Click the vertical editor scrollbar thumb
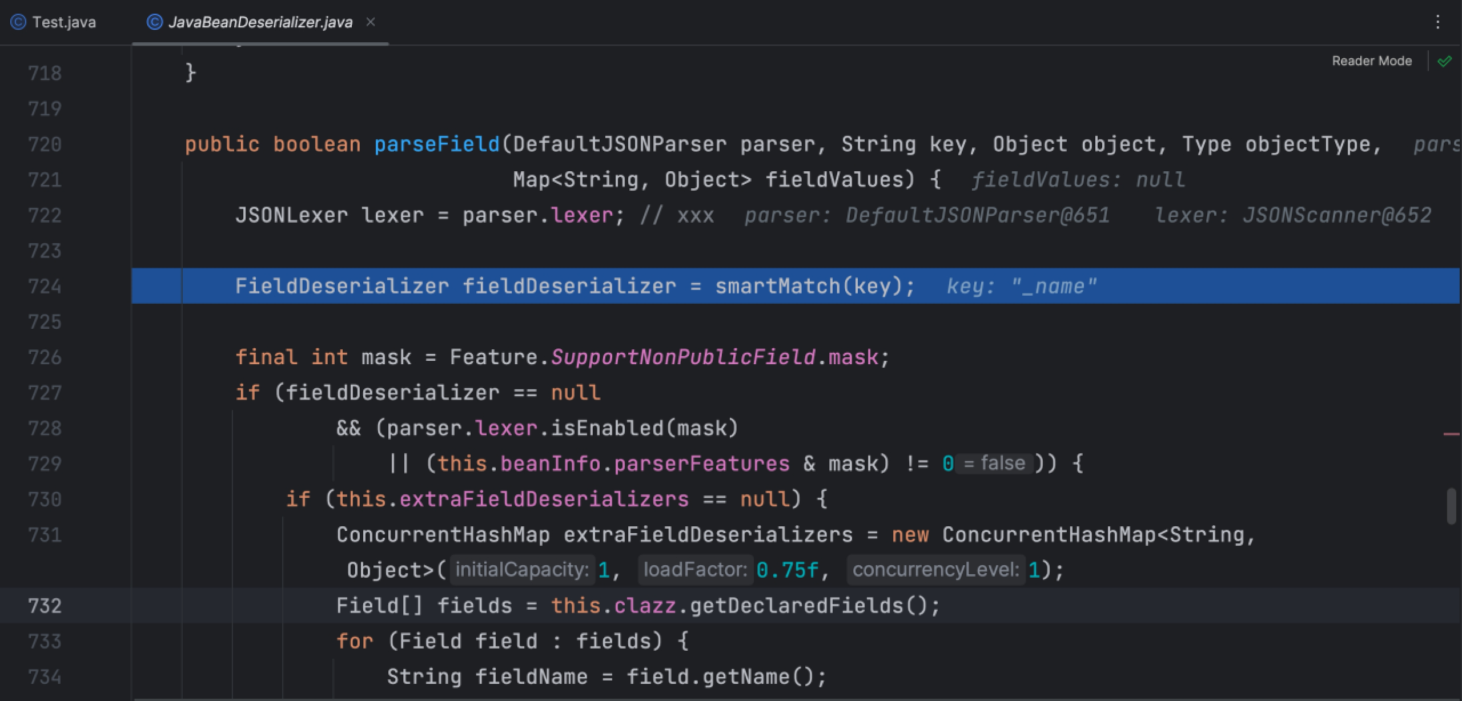 (1452, 506)
